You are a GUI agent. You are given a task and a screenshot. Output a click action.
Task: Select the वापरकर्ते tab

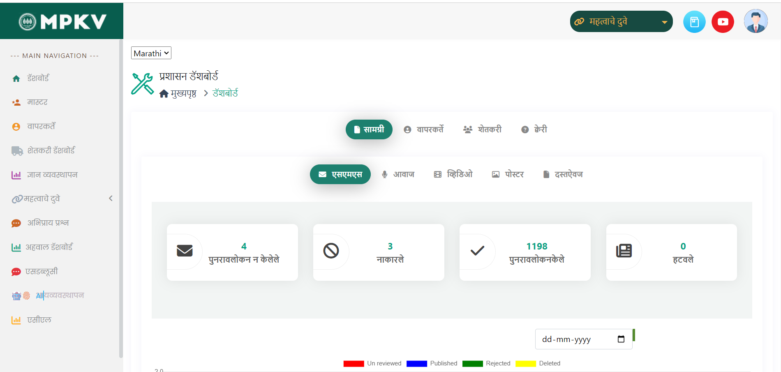423,129
